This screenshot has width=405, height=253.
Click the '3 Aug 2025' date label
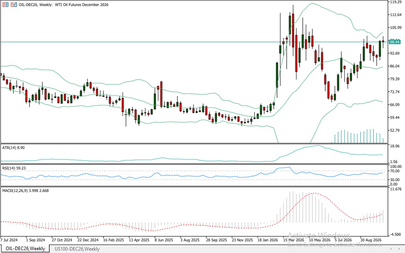(x=190, y=240)
